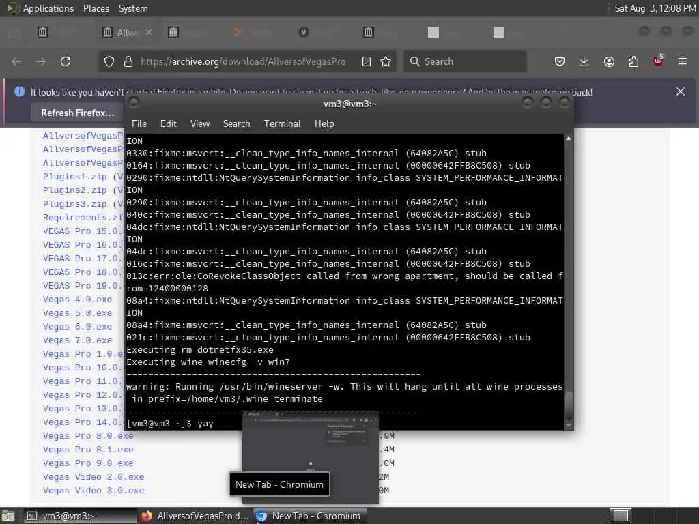Toggle reader view in URL bar
The image size is (699, 524).
pos(367,61)
